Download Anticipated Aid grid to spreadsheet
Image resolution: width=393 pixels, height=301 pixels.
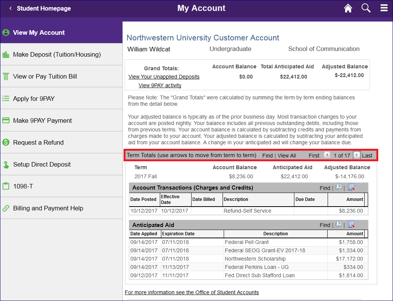[x=351, y=224]
